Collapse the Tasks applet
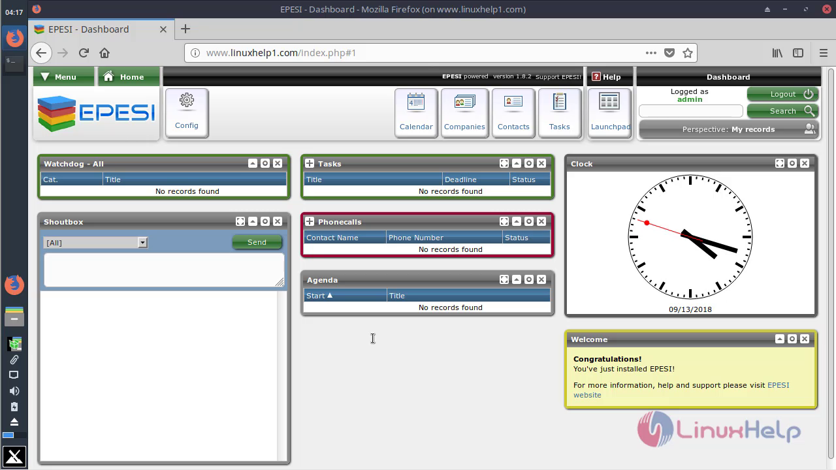This screenshot has height=470, width=836. pyautogui.click(x=517, y=163)
